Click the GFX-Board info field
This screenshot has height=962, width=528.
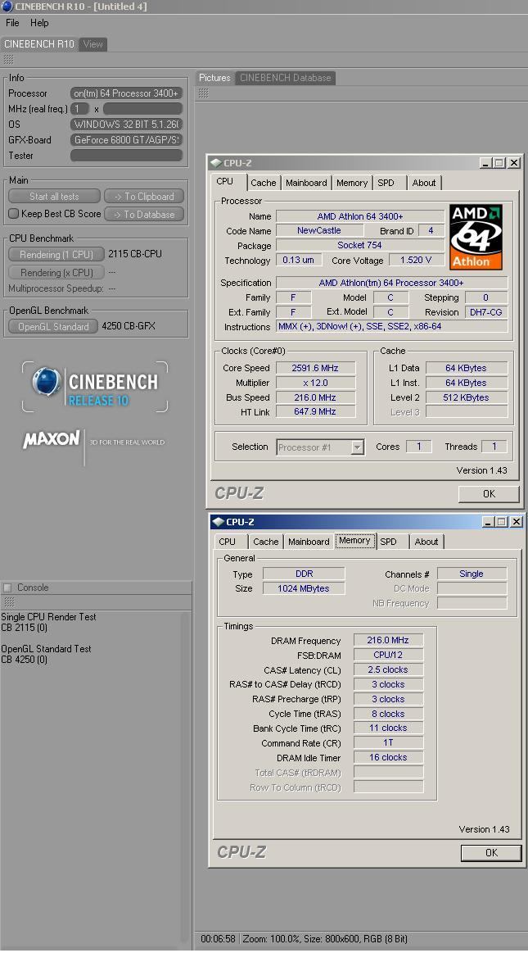tap(126, 140)
